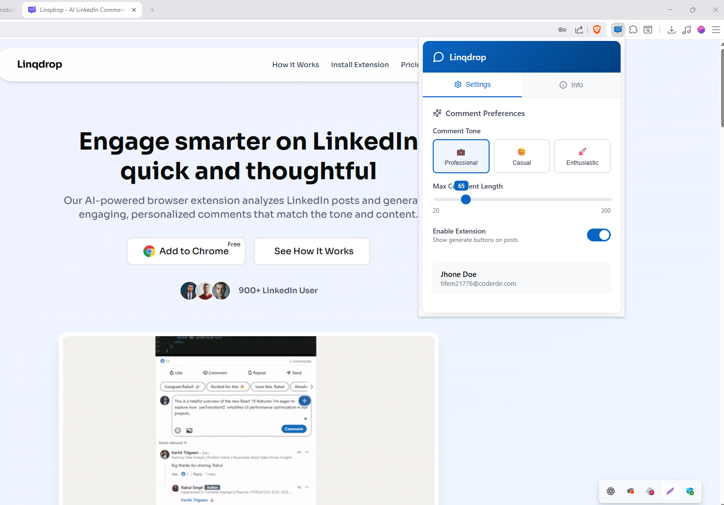Click the ChatGPT swirl icon in bottom bar

611,491
